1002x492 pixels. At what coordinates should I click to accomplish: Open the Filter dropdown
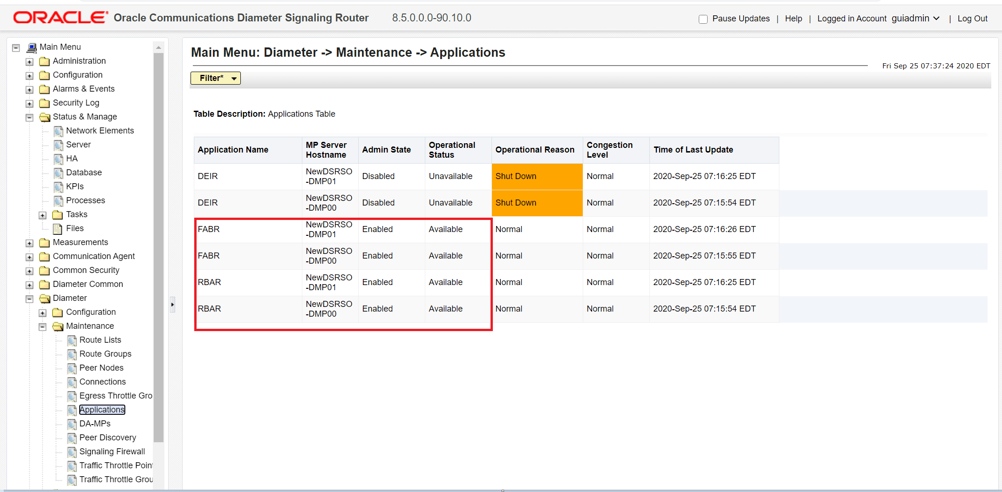click(216, 78)
